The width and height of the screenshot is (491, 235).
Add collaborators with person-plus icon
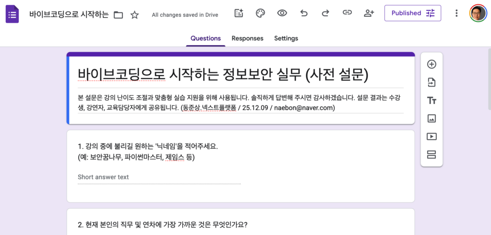[368, 13]
